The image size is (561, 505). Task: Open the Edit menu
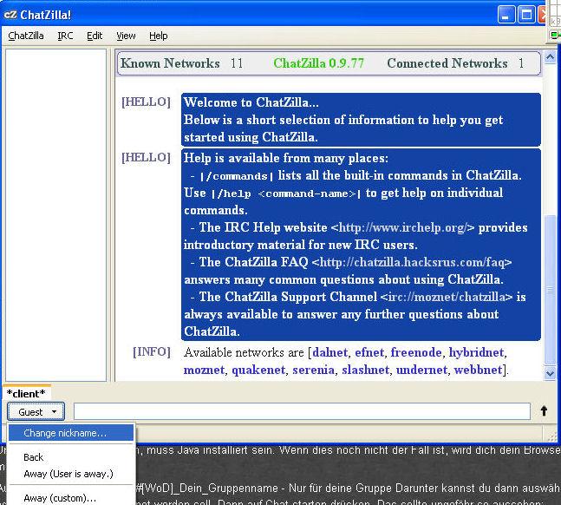click(95, 36)
